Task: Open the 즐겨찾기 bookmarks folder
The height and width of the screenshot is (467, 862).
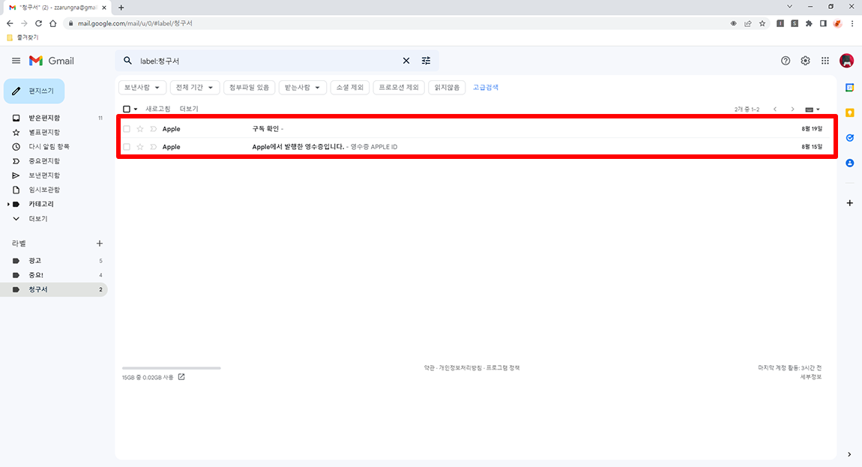Action: 22,37
